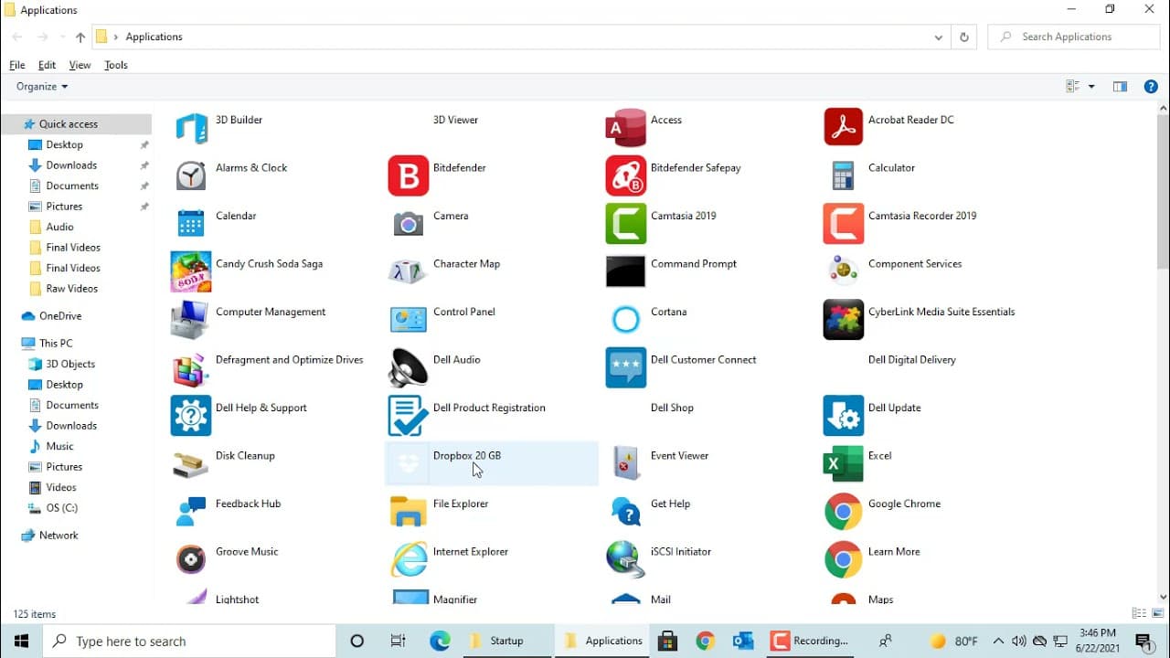
Task: Select the Dell Update icon
Action: [x=844, y=415]
